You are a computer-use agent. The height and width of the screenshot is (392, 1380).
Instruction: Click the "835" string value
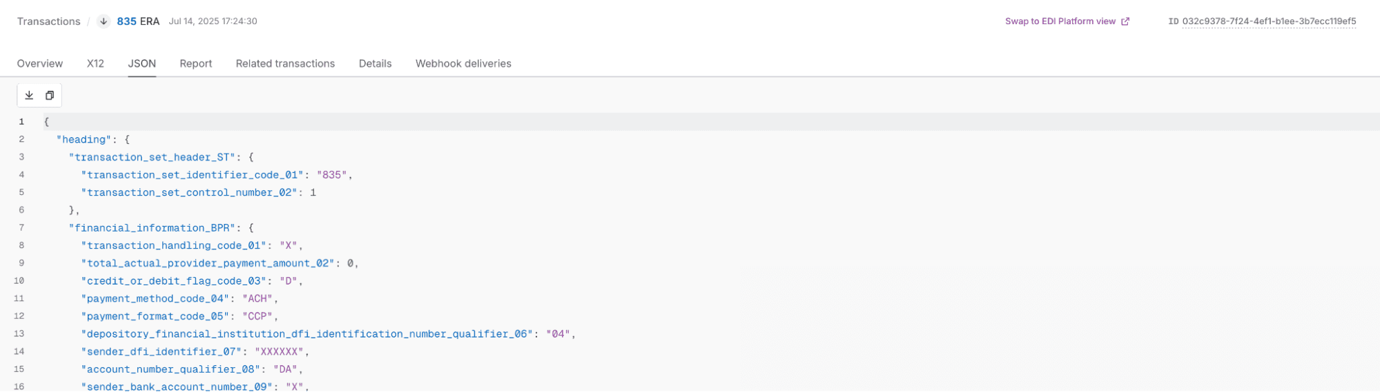point(331,175)
